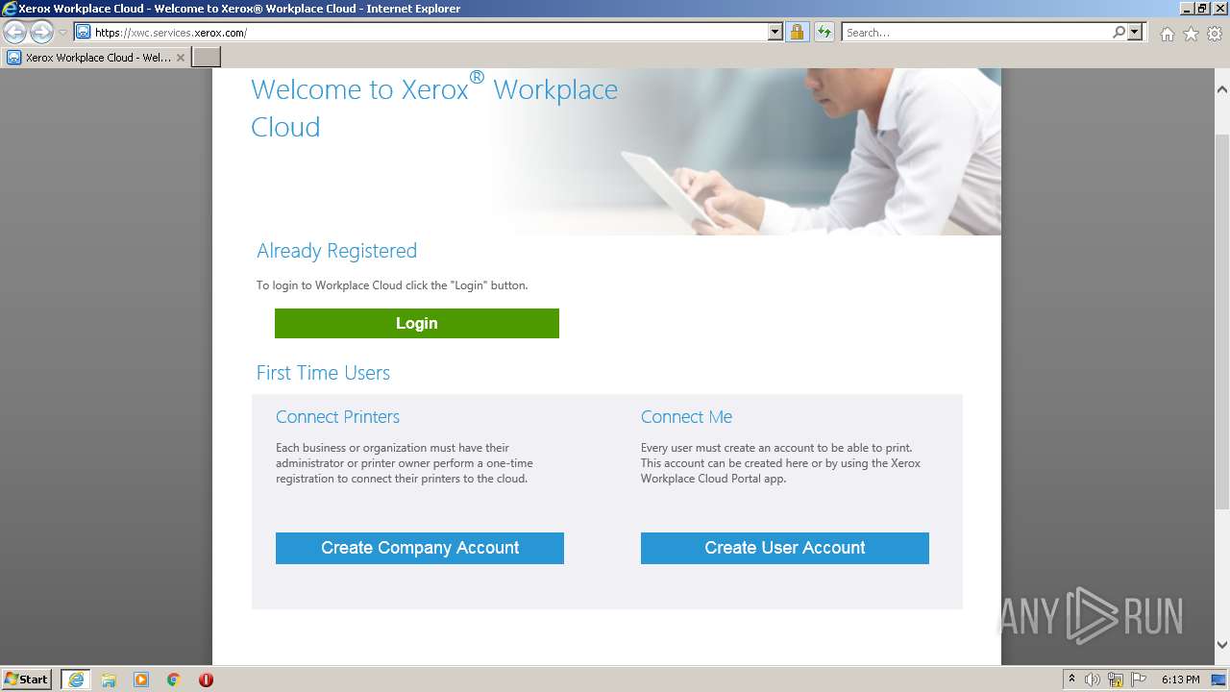Click the Show desktop button

[x=1220, y=680]
